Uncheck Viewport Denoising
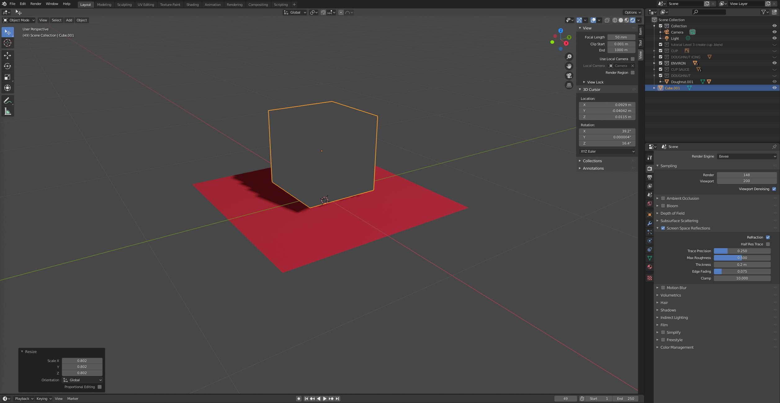The height and width of the screenshot is (403, 780). pyautogui.click(x=774, y=189)
